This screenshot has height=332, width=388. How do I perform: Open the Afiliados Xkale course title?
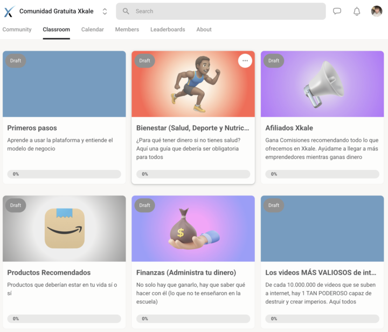289,128
